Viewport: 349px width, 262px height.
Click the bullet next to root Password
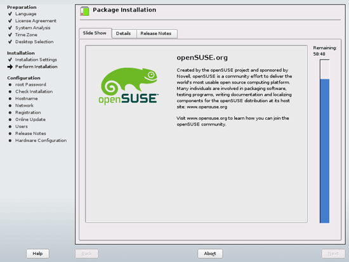pos(10,84)
